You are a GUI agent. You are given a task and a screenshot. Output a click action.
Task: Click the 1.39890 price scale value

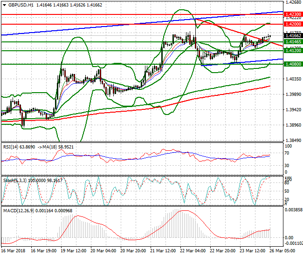click(293, 94)
